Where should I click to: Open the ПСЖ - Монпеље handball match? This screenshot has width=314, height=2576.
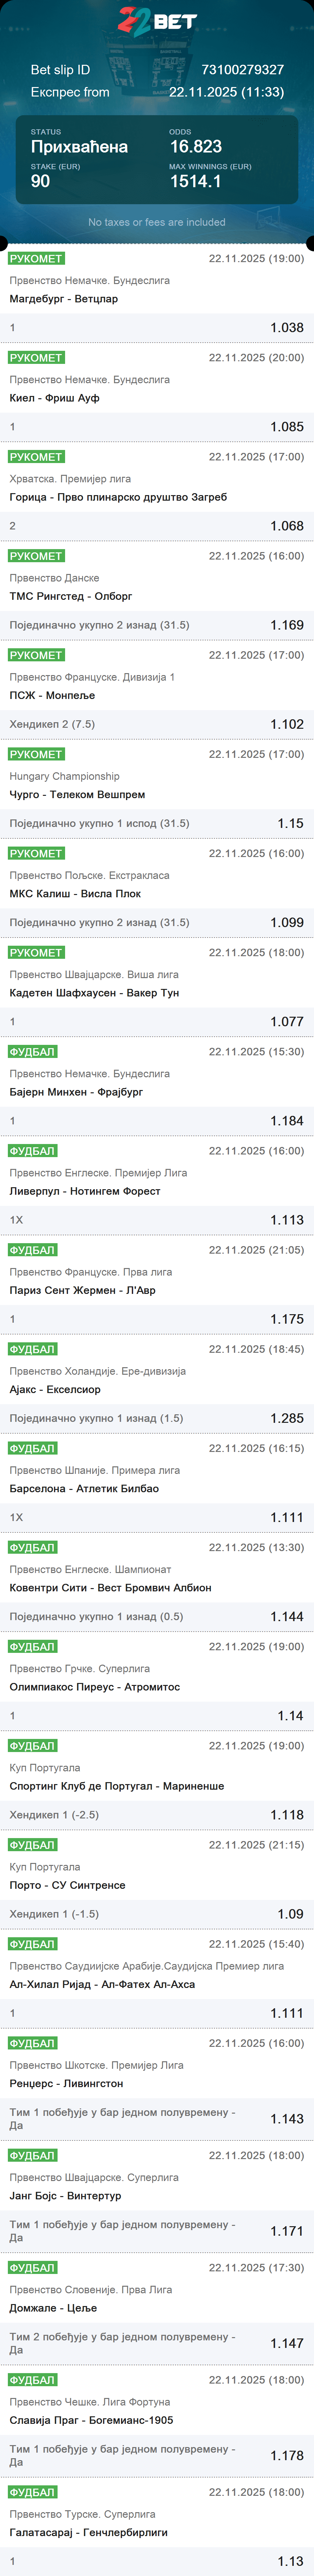click(52, 695)
